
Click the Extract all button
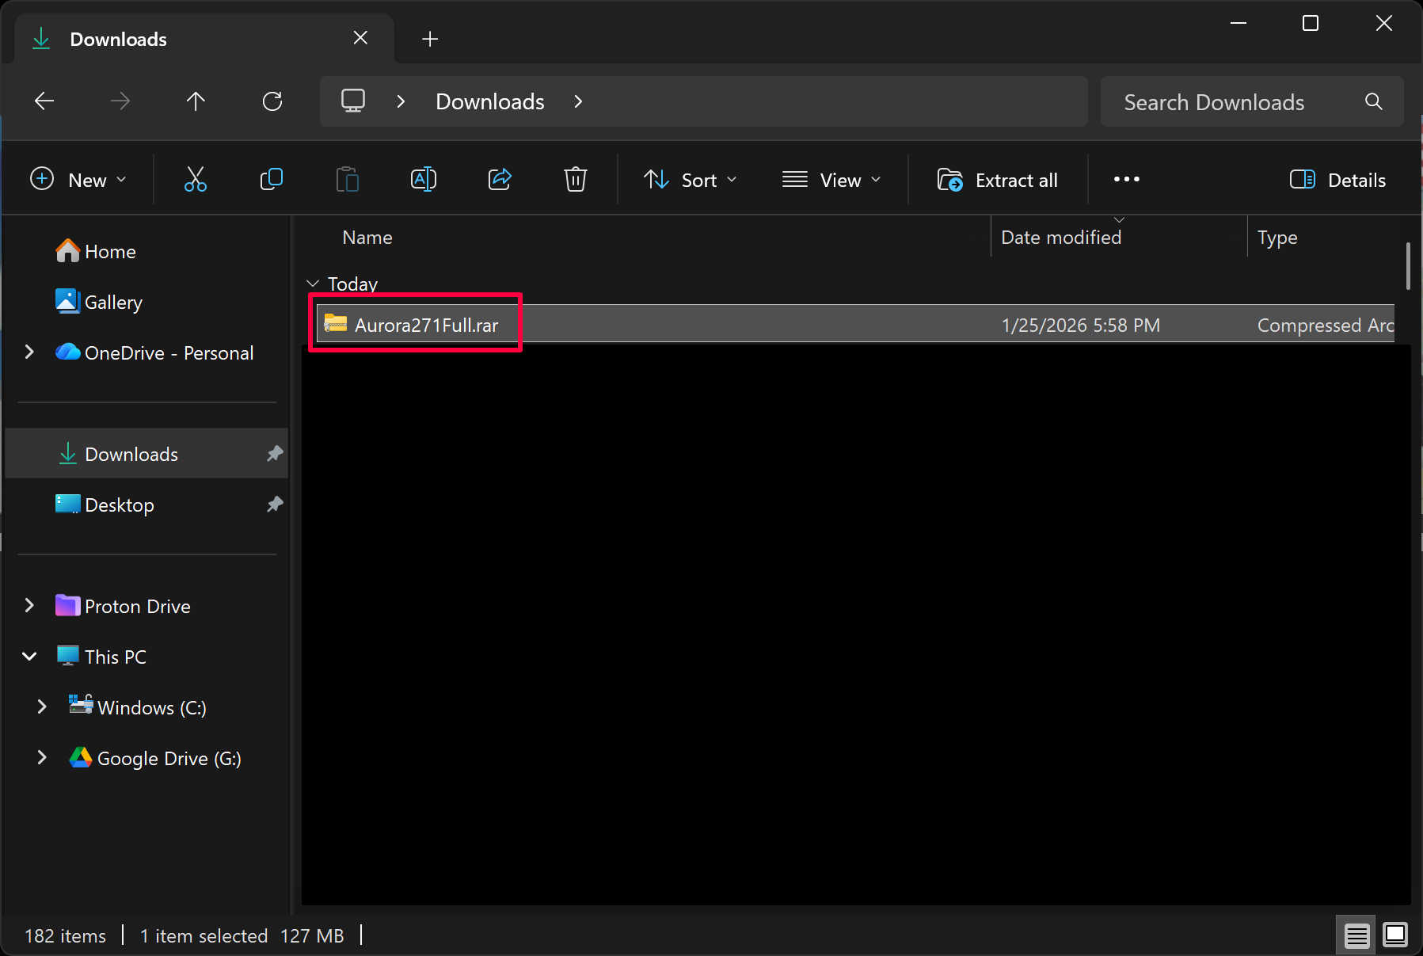coord(998,180)
